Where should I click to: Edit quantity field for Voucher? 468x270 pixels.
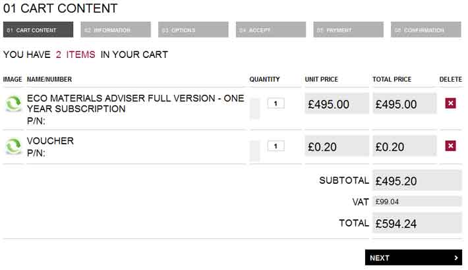coord(276,146)
